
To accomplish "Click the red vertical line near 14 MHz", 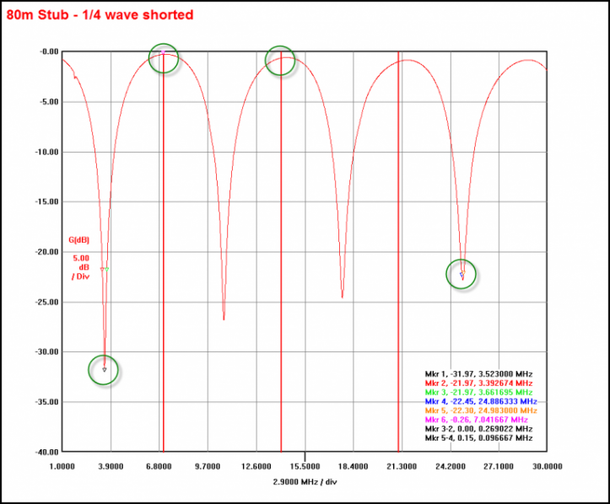I will click(x=280, y=253).
